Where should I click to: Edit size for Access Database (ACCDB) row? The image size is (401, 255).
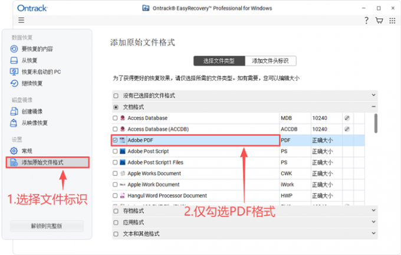pos(347,129)
